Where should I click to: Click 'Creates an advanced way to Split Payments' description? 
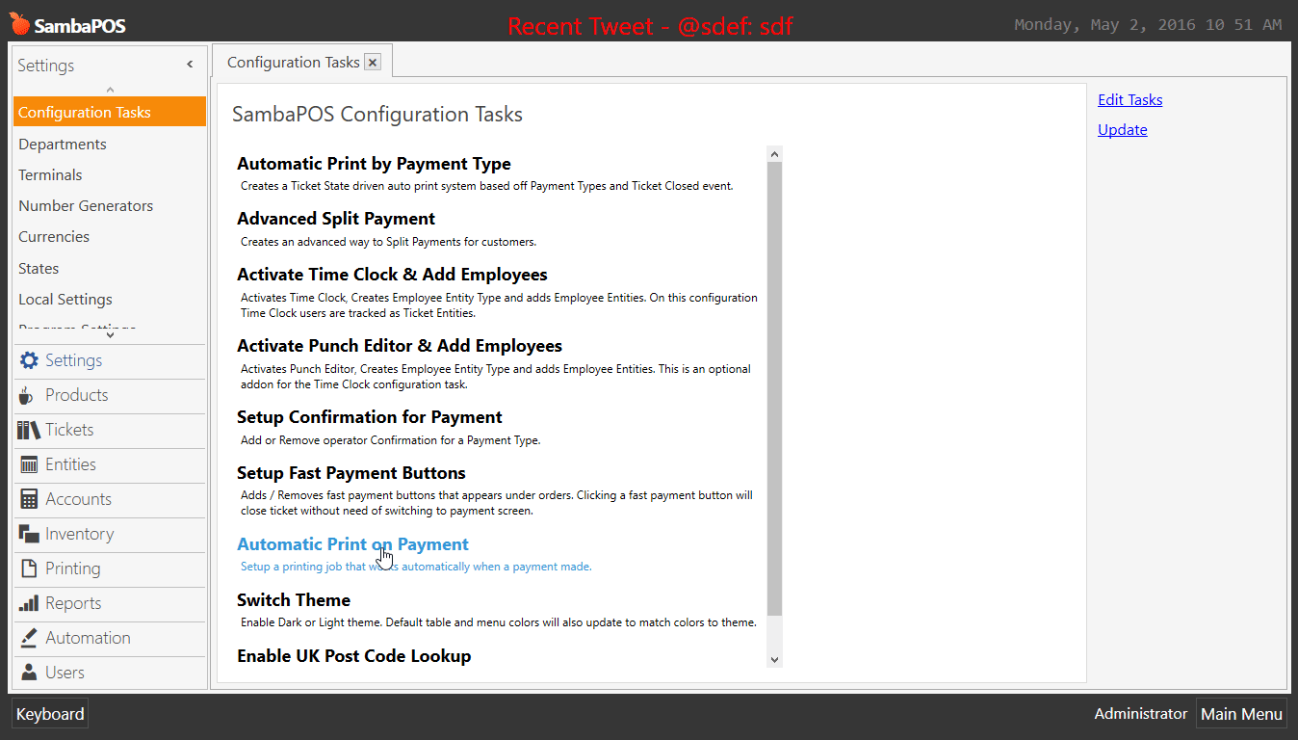pyautogui.click(x=389, y=242)
